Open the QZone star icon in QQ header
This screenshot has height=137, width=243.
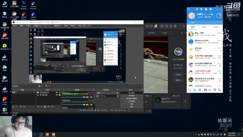[x=197, y=9]
